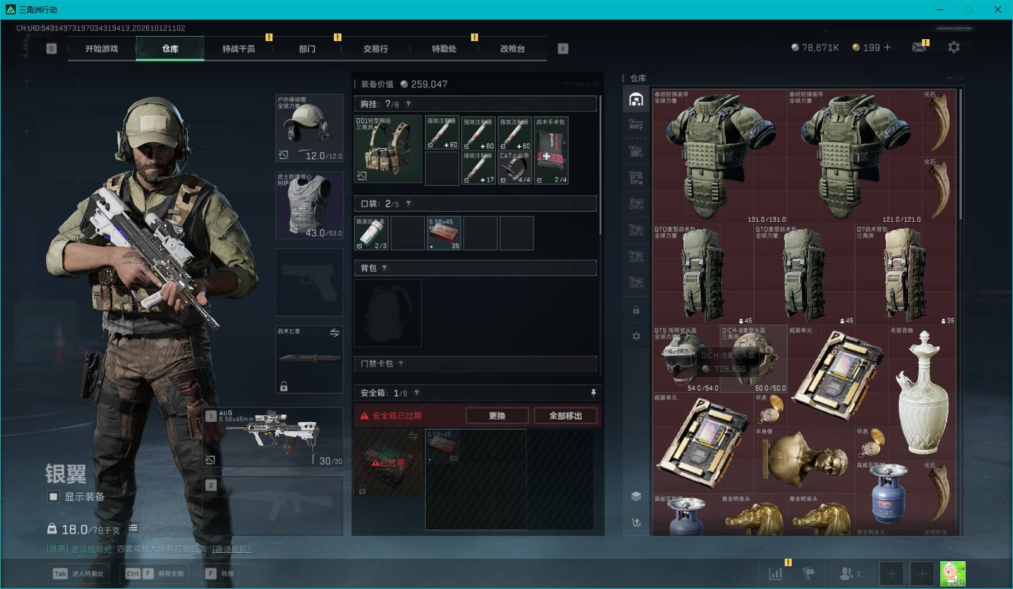Switch to the 开始游戏 tab
The width and height of the screenshot is (1013, 589).
click(x=102, y=49)
